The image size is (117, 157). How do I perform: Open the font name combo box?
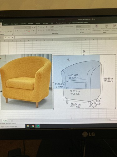tap(20, 28)
